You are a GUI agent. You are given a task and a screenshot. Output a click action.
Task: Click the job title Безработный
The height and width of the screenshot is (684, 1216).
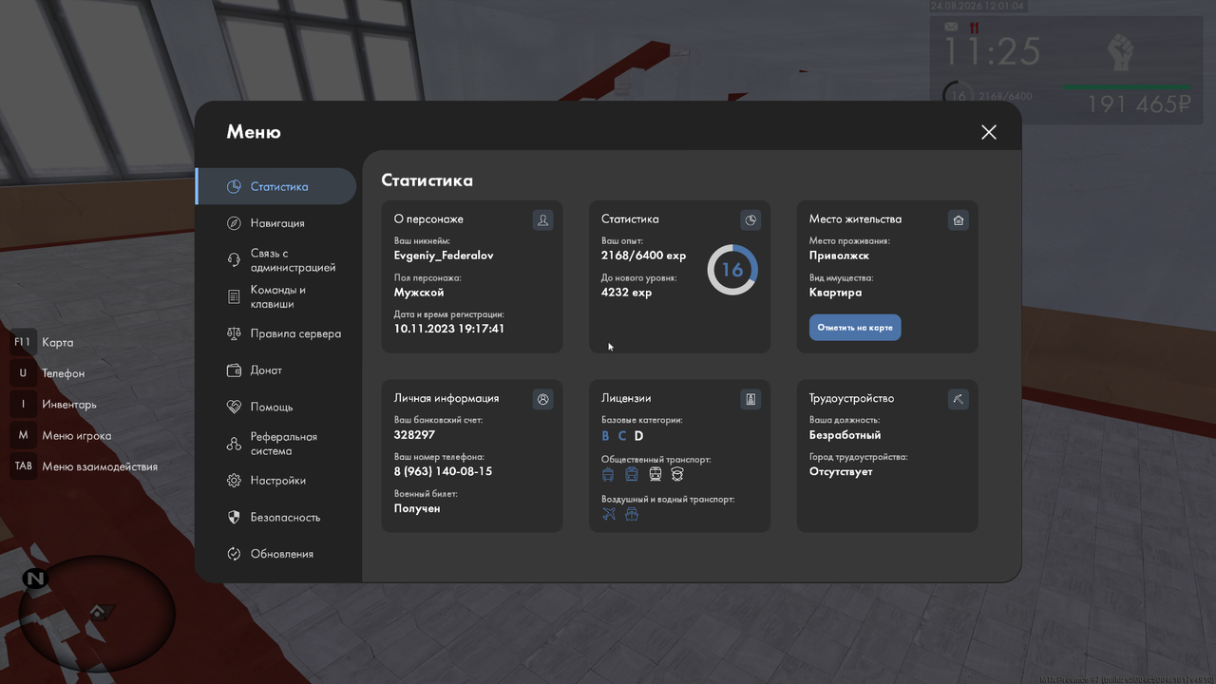[845, 435]
